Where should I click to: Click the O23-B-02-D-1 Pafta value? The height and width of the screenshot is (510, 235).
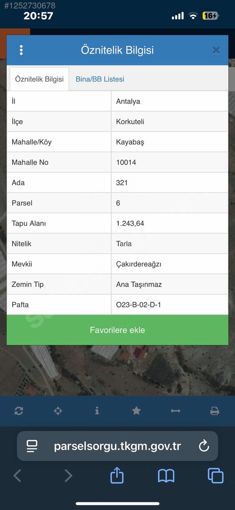pyautogui.click(x=138, y=305)
